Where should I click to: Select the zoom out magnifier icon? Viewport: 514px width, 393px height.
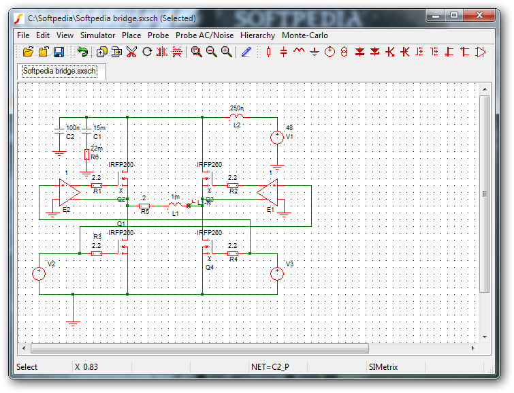[212, 52]
